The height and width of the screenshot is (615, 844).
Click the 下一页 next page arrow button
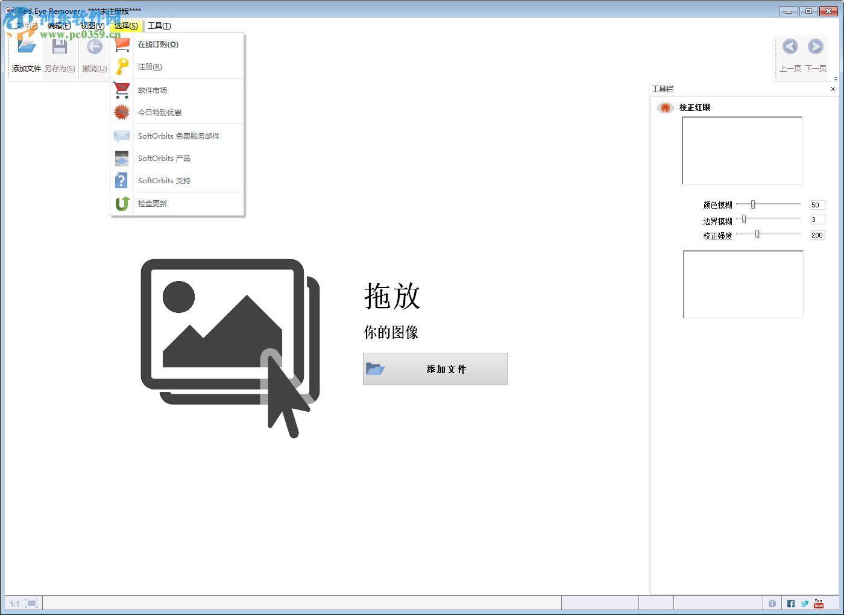pos(816,46)
